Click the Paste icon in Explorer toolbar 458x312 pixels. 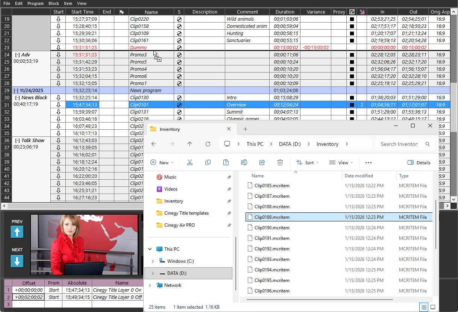(226, 162)
